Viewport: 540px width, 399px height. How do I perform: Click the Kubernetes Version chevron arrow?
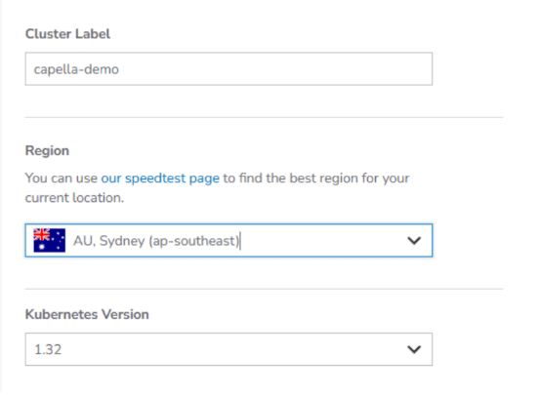(x=414, y=349)
